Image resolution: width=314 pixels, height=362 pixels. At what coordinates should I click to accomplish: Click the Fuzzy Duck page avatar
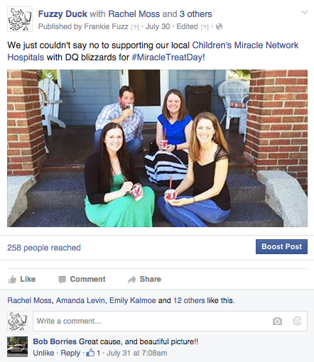[x=20, y=19]
